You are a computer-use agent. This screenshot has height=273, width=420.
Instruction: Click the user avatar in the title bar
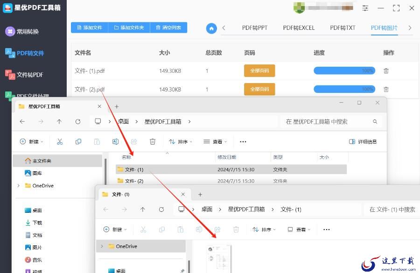point(299,8)
